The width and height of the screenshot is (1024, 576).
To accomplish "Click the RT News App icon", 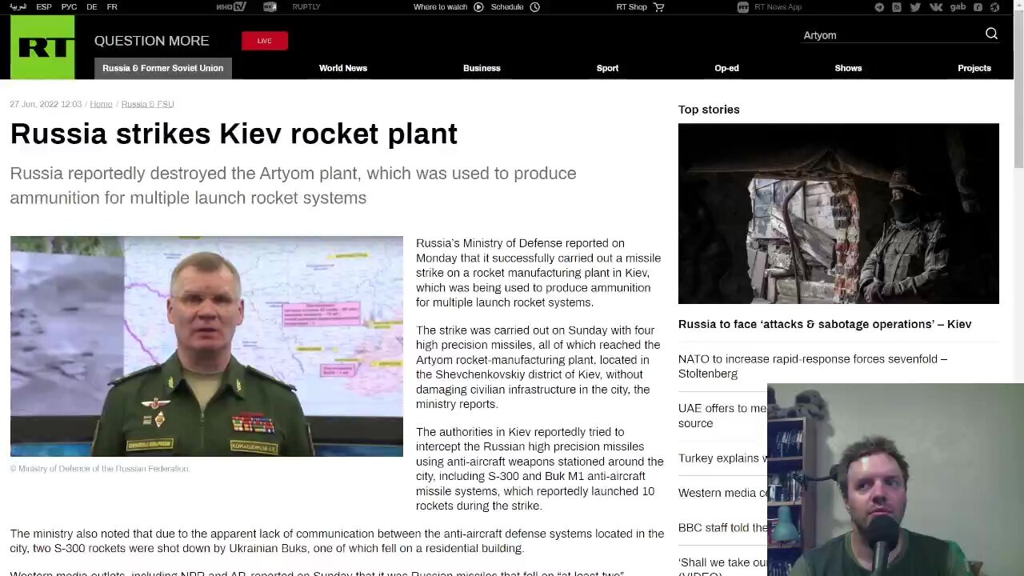I will pyautogui.click(x=743, y=7).
